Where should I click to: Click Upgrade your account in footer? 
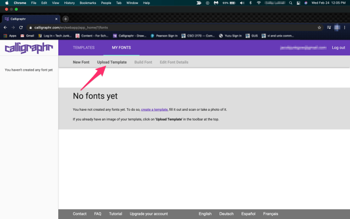[149, 214]
